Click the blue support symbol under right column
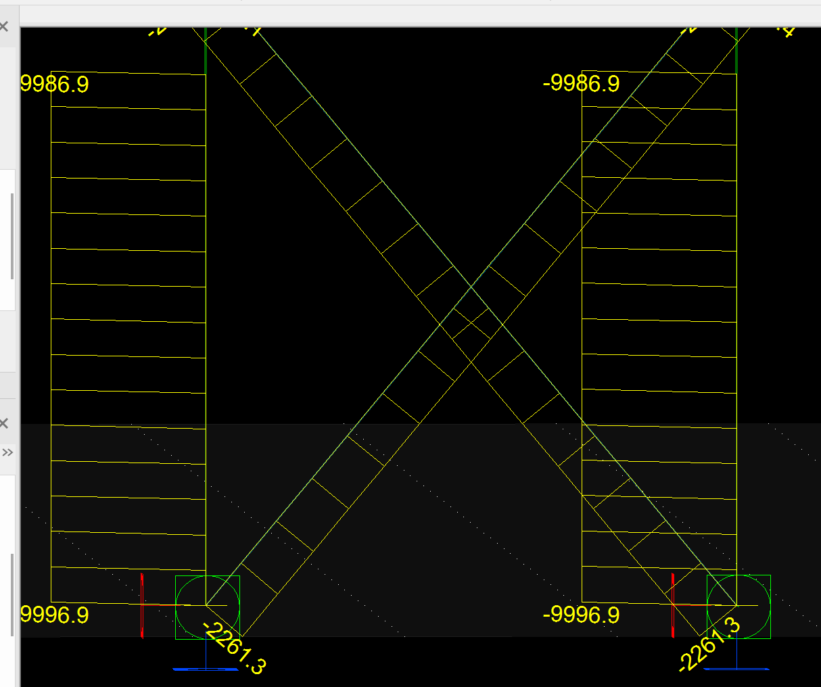Image resolution: width=821 pixels, height=687 pixels. [x=736, y=669]
